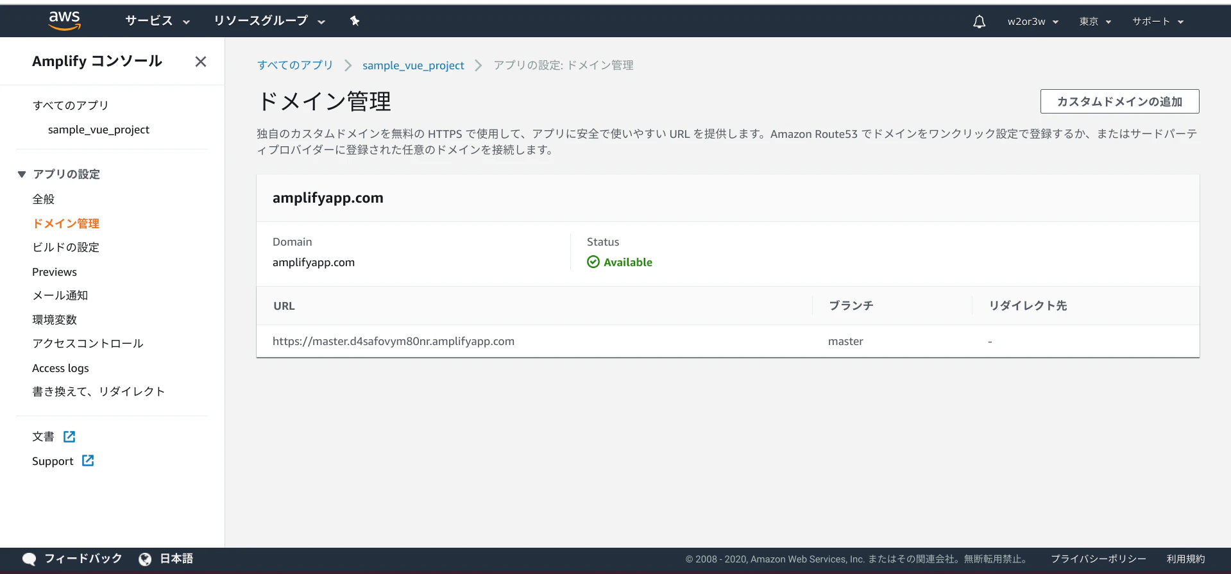
Task: Click the pin shortcut icon in navbar
Action: pos(354,21)
